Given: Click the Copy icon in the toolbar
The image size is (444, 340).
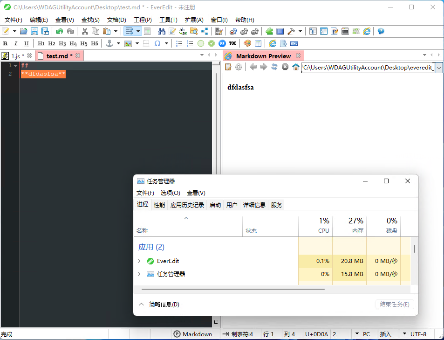Looking at the screenshot, I should (96, 31).
